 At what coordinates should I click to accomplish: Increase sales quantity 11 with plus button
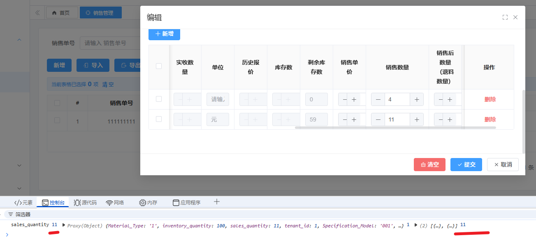click(x=416, y=119)
